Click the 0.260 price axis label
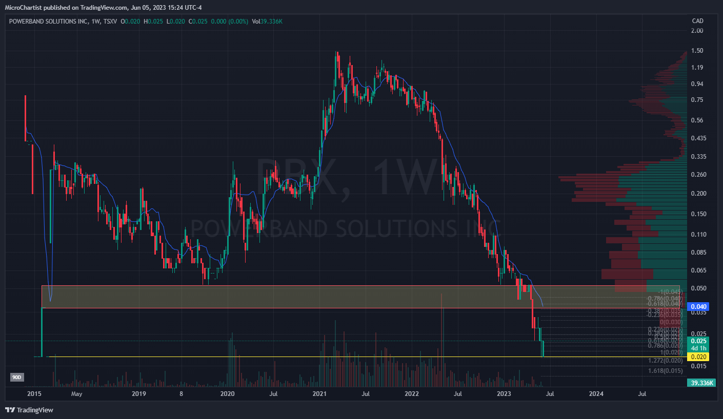 pos(698,175)
